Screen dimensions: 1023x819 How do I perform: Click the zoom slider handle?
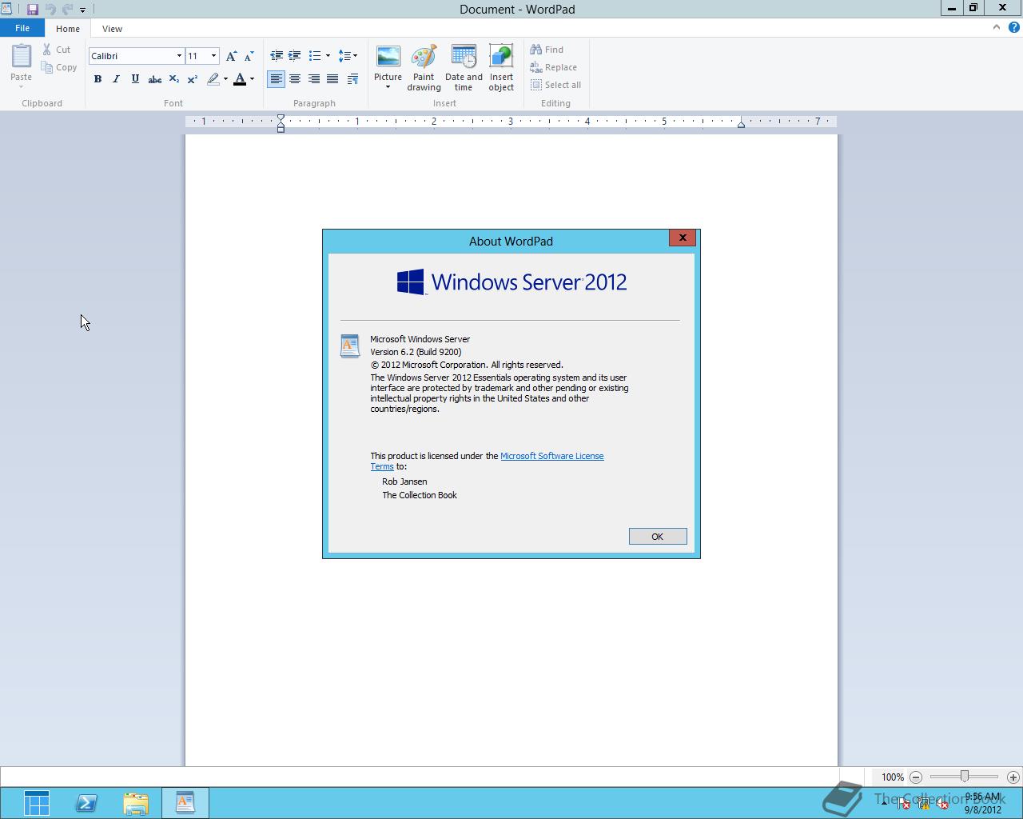click(965, 777)
